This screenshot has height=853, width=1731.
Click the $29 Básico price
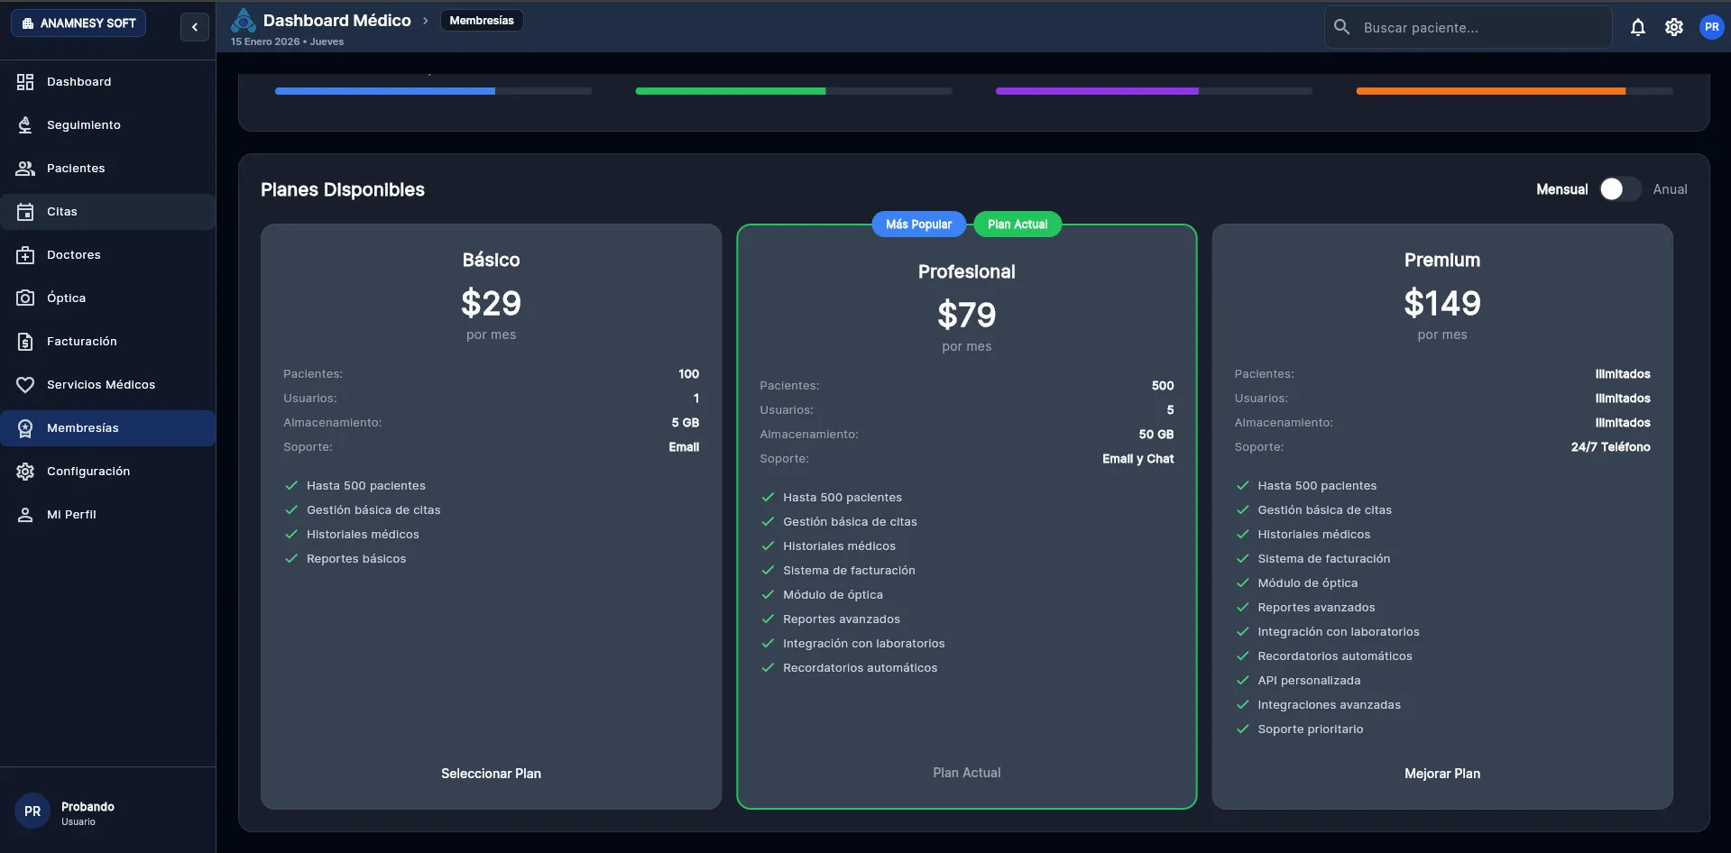pyautogui.click(x=491, y=303)
